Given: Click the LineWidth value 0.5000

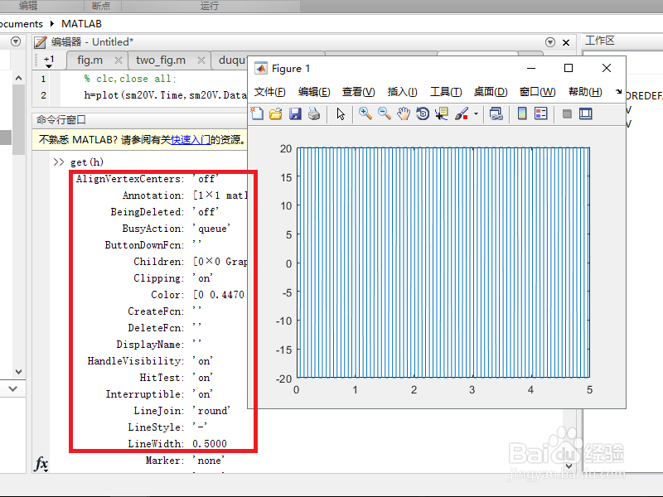Looking at the screenshot, I should pos(210,444).
